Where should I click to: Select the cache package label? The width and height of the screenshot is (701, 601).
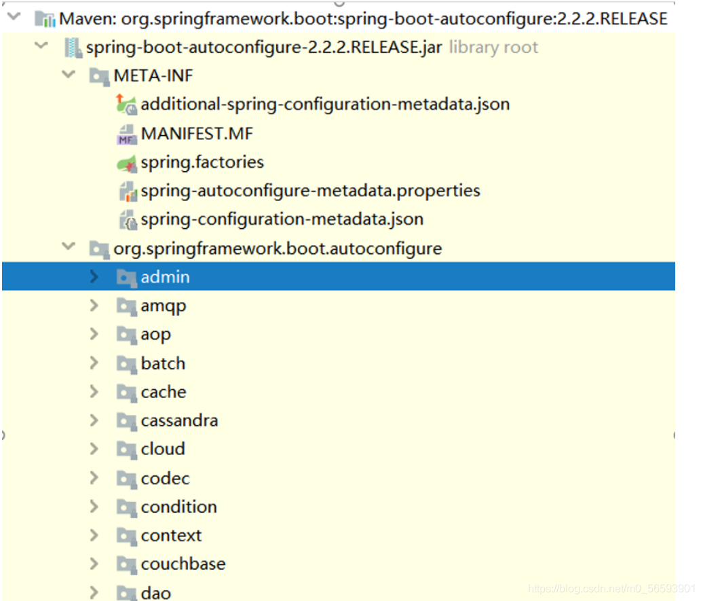[163, 393]
